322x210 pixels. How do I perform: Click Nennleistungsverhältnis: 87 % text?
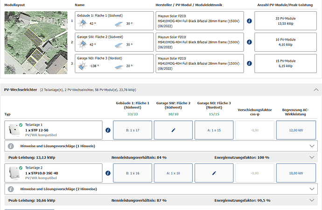click(139, 201)
